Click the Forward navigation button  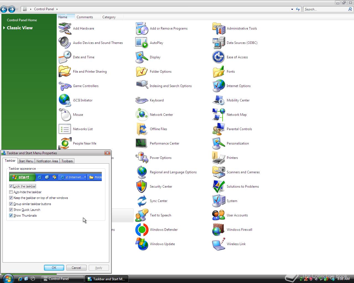click(x=12, y=9)
